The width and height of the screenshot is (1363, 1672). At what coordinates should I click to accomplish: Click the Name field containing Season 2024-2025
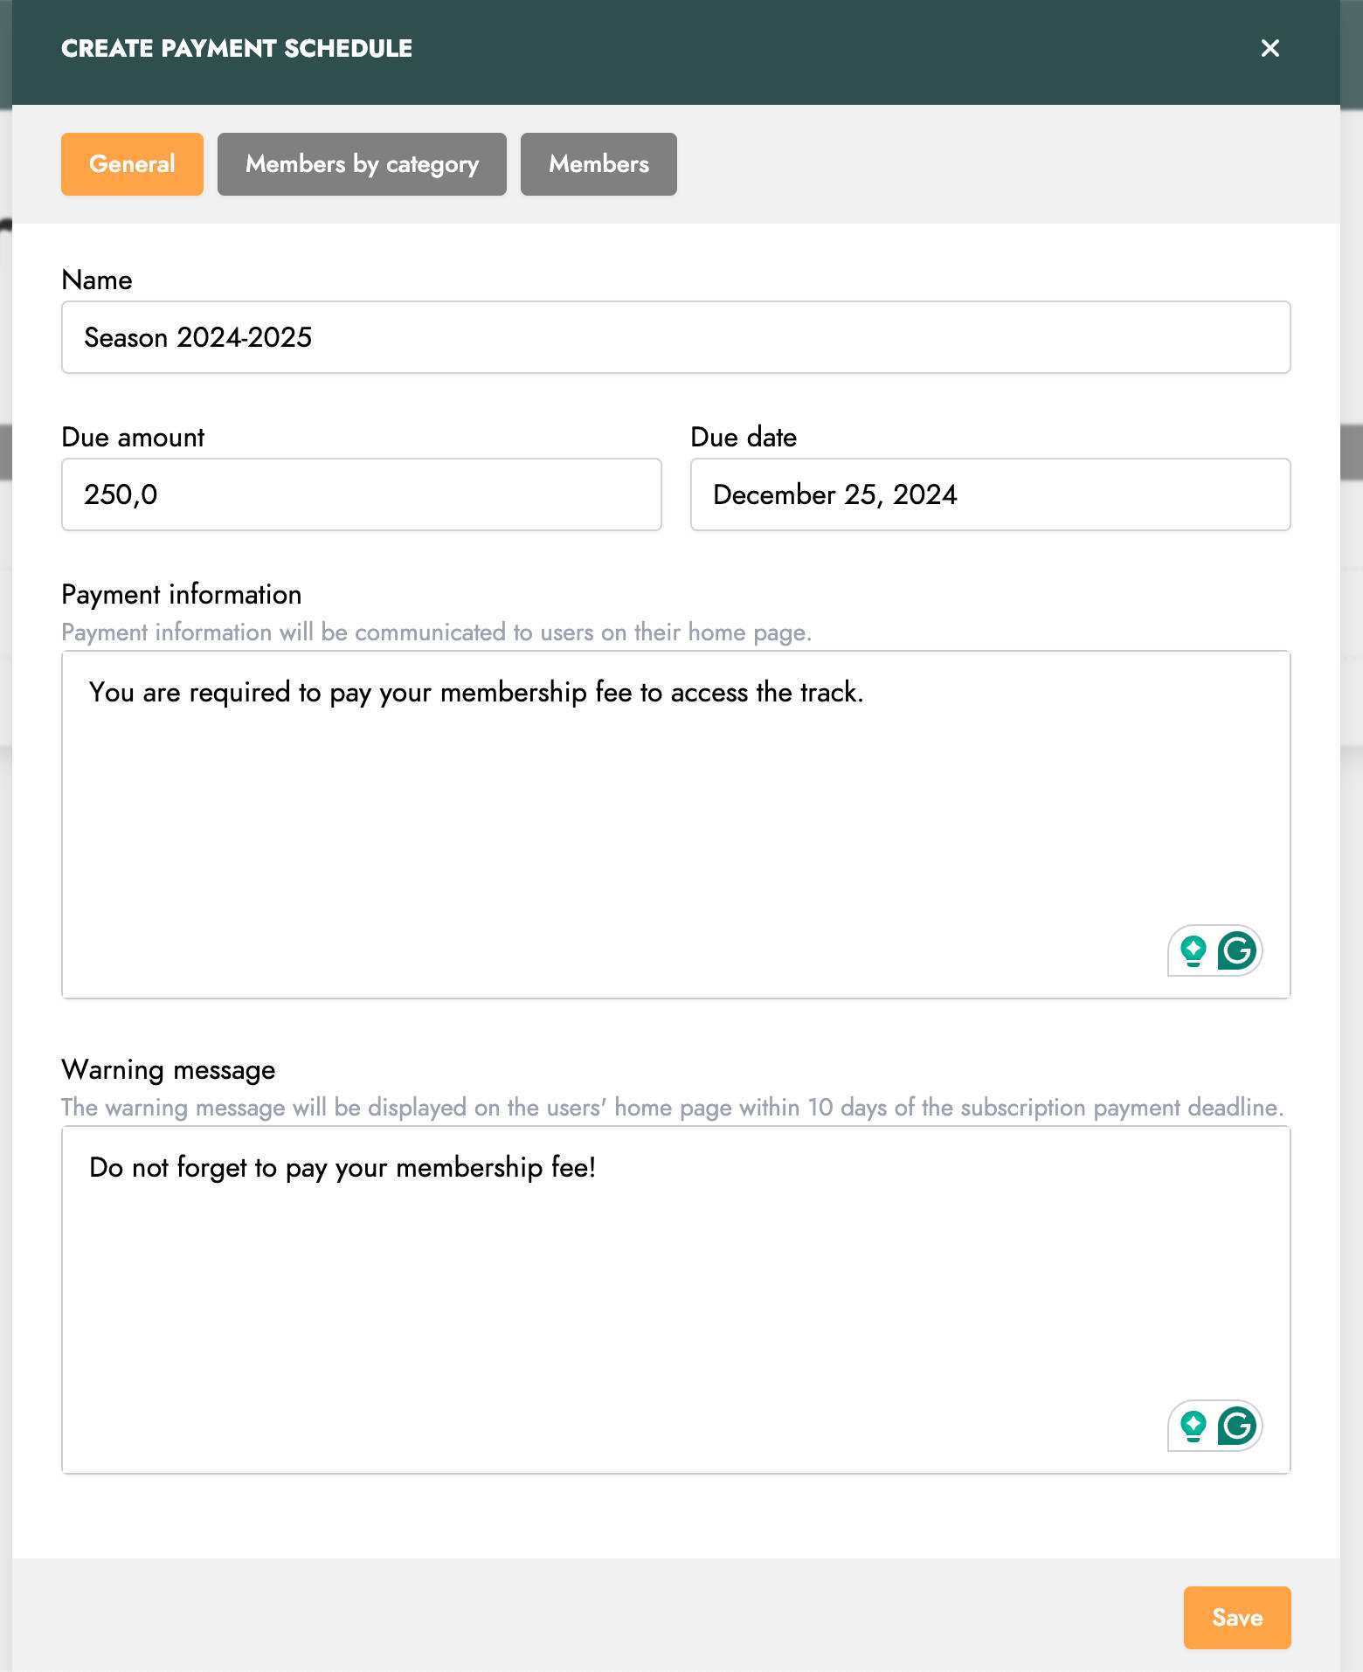pyautogui.click(x=675, y=337)
